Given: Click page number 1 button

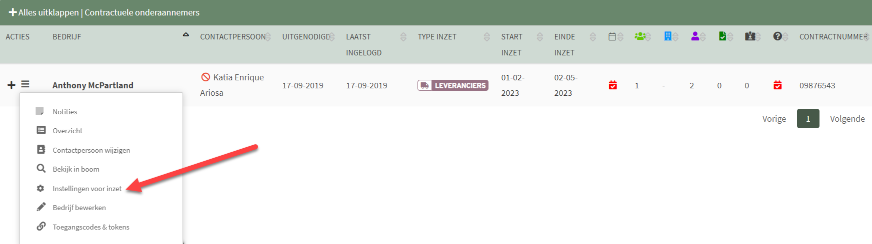Looking at the screenshot, I should tap(808, 119).
